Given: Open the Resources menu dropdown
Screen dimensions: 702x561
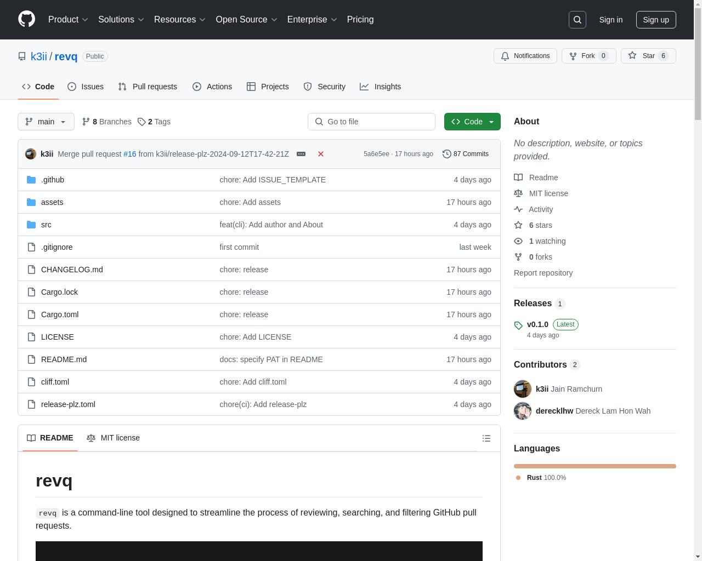Looking at the screenshot, I should point(179,19).
